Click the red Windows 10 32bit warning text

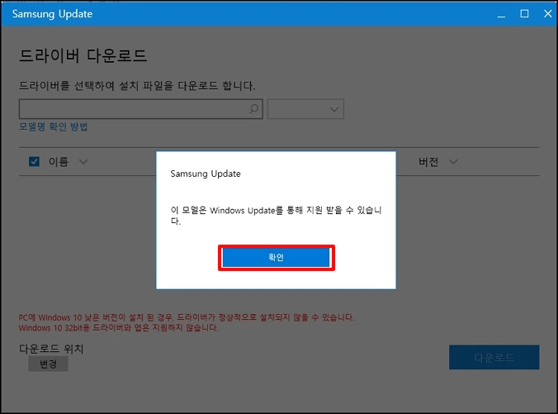pos(118,327)
